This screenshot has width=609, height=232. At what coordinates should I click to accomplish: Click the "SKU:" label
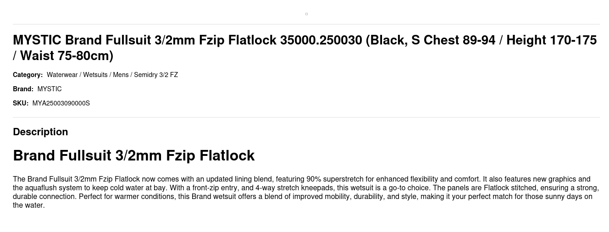pos(21,103)
